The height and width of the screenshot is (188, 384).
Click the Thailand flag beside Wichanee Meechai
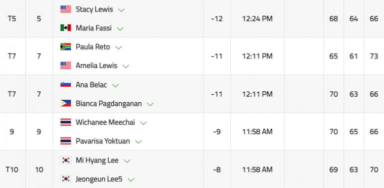tap(66, 122)
